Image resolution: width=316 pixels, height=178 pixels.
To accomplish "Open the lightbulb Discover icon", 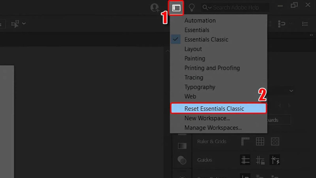I will click(x=192, y=8).
